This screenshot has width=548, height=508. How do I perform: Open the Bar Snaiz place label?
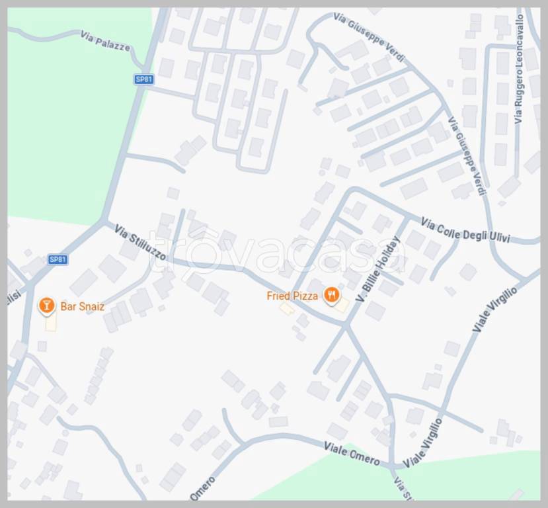[83, 307]
